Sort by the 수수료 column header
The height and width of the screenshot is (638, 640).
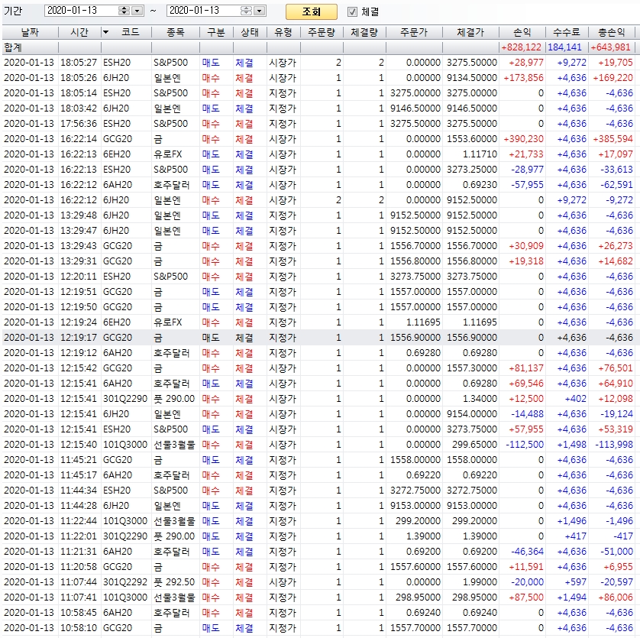click(x=567, y=32)
